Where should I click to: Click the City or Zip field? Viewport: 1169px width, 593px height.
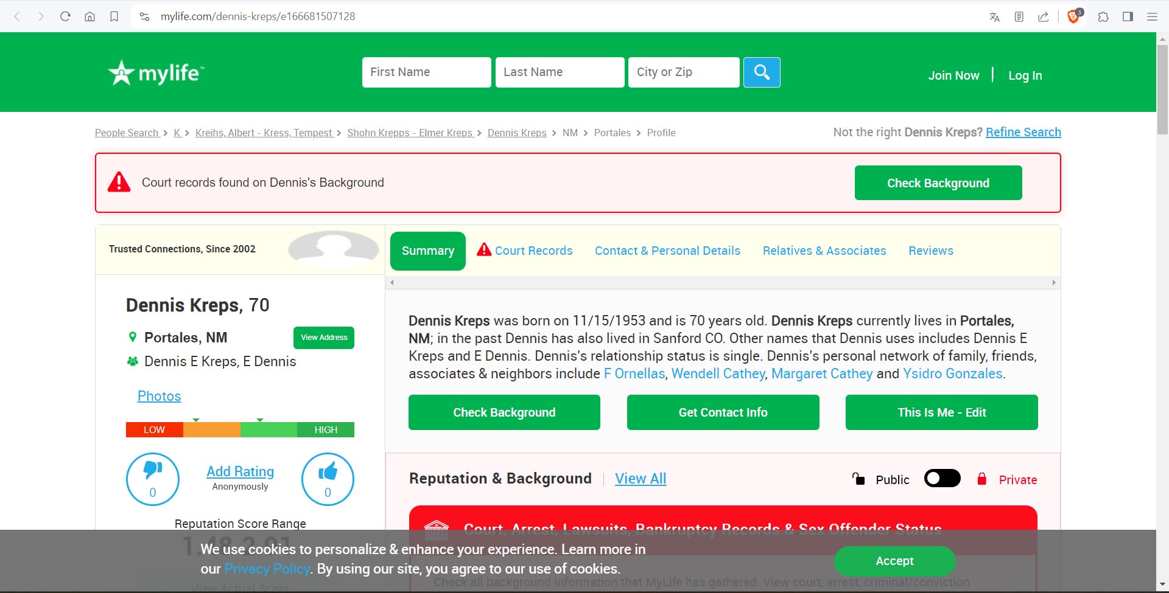(684, 72)
